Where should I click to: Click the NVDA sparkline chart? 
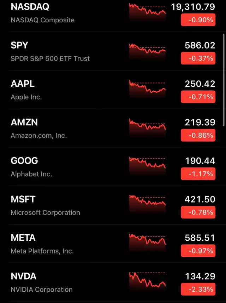(x=147, y=283)
